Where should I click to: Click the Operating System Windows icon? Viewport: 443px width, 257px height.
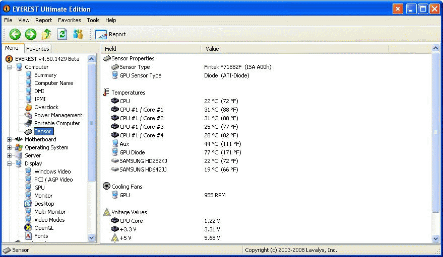(19, 147)
